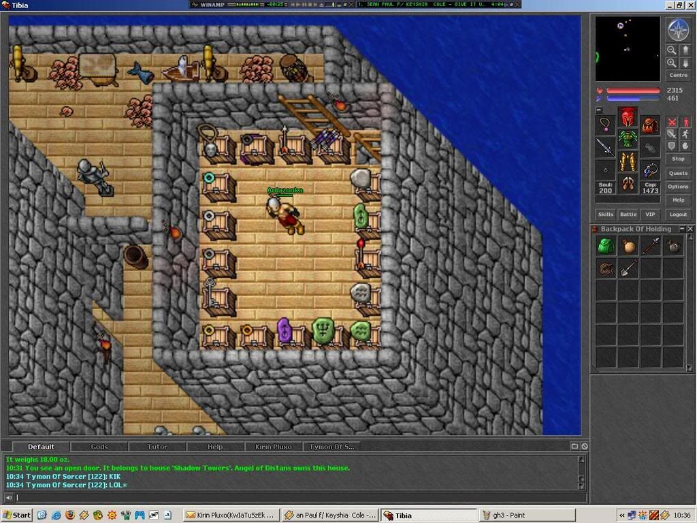This screenshot has height=523, width=697.
Task: Zoom in the minimap
Action: (x=672, y=63)
